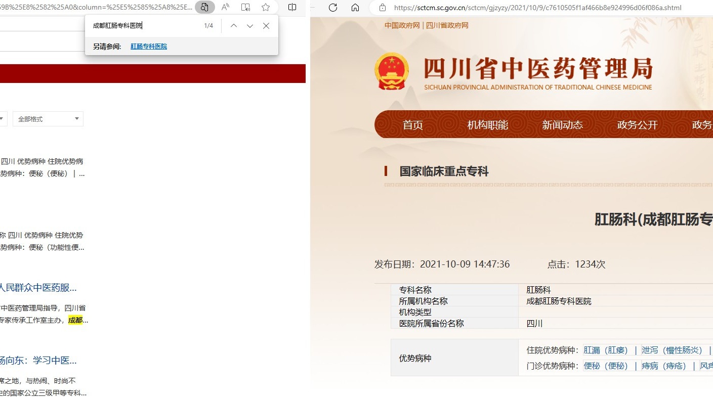The image size is (713, 401).
Task: Open the 机构职能 navigation tab
Action: 488,125
